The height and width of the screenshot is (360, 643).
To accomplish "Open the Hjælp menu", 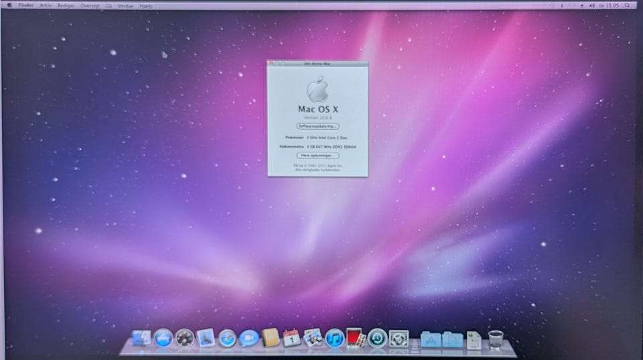I will (146, 6).
